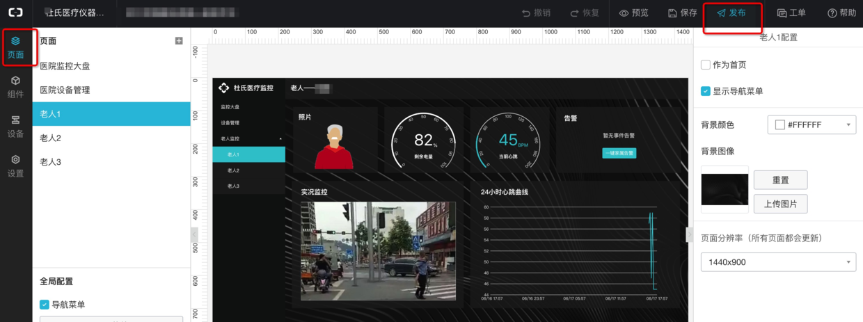The width and height of the screenshot is (863, 322).
Task: Open the 设置 sidebar tab
Action: pyautogui.click(x=15, y=167)
